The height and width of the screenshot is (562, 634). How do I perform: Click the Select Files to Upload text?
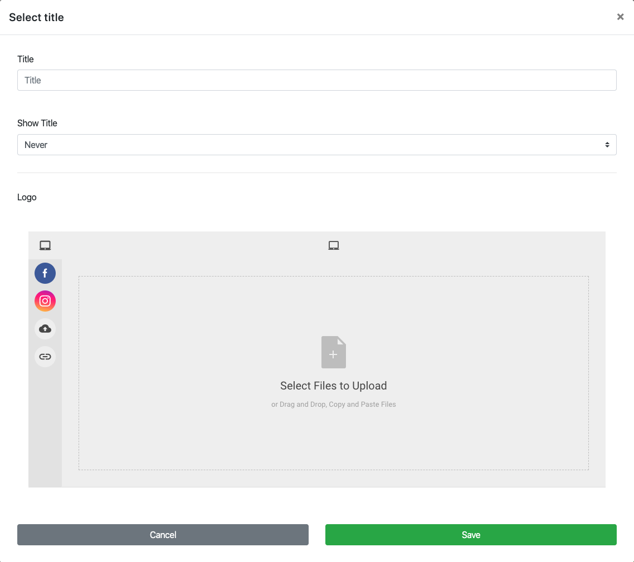point(333,386)
